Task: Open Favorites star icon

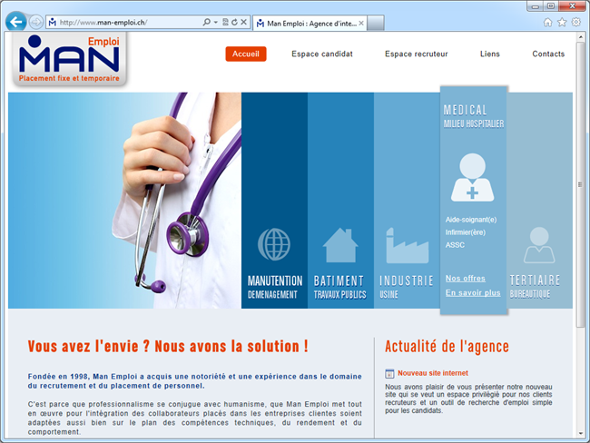Action: tap(561, 22)
